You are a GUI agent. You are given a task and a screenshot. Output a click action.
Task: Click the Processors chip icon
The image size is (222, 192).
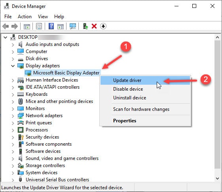coord(21,130)
